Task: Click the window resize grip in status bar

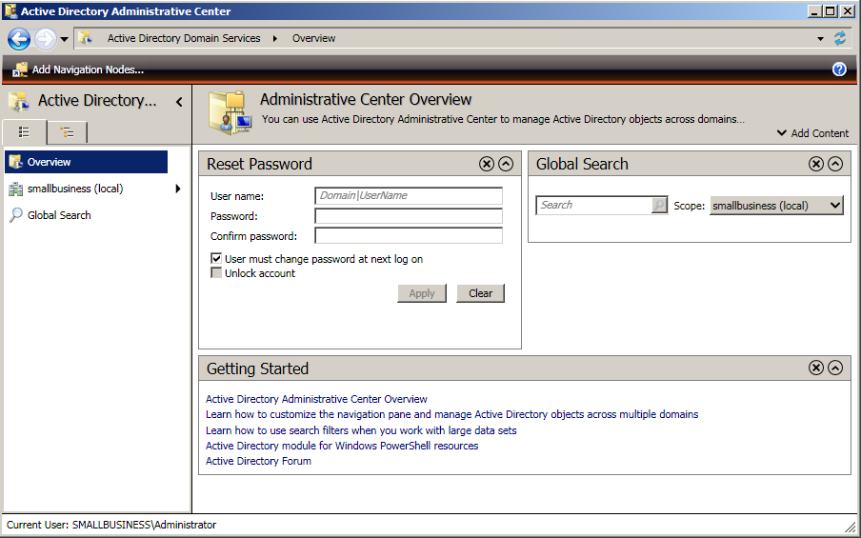Action: [850, 527]
